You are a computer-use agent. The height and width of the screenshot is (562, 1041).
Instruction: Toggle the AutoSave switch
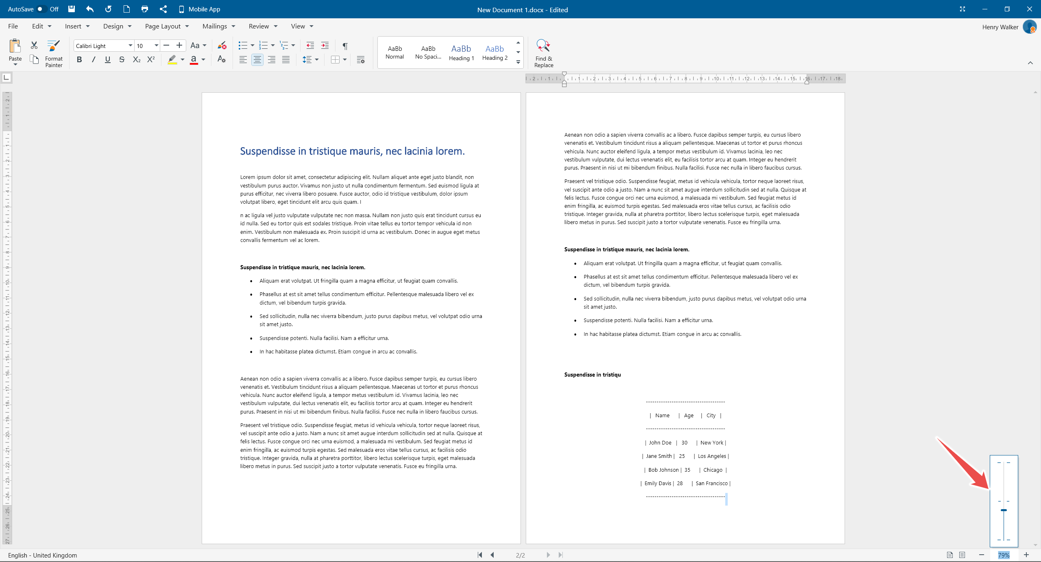pos(41,9)
